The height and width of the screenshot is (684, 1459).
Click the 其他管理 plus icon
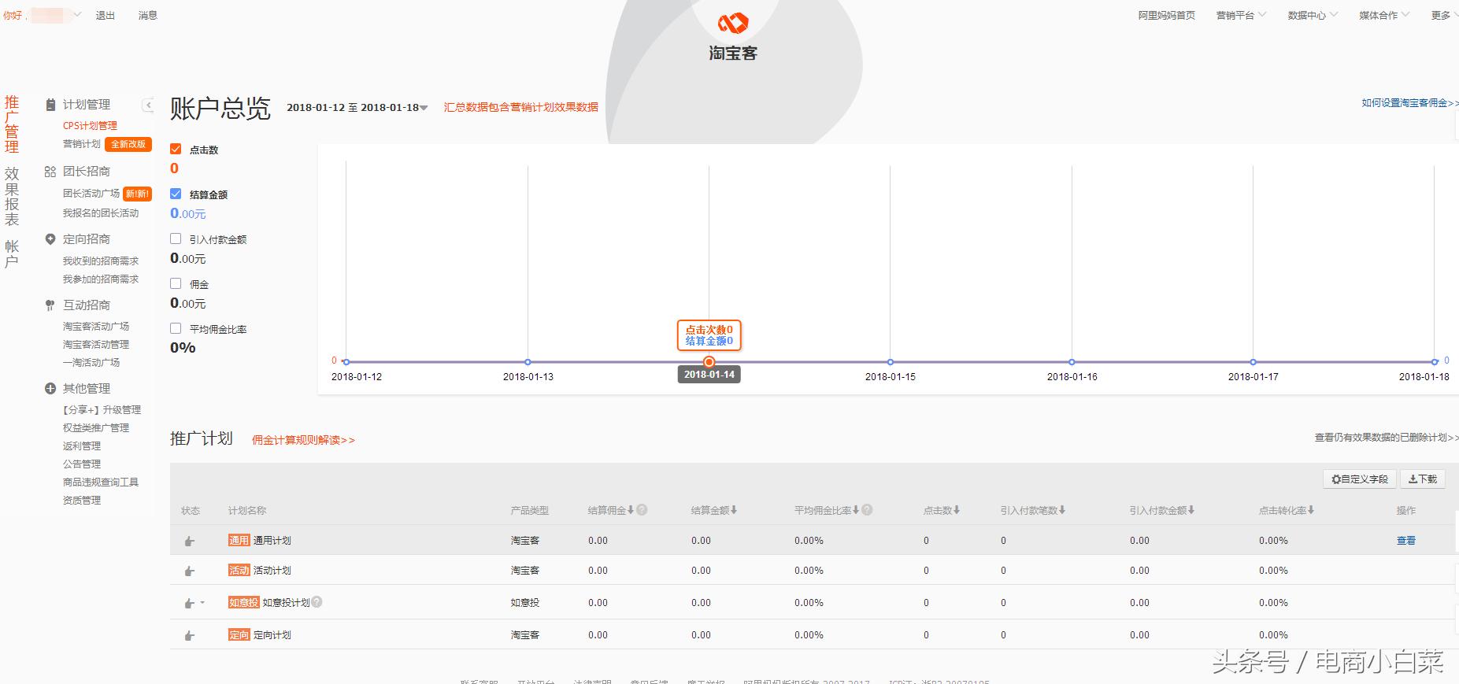point(50,389)
